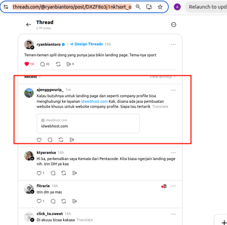Screen dimensions: 227x225
Task: Open the three-dot menu on ryanbiantoro's post
Action: click(173, 45)
